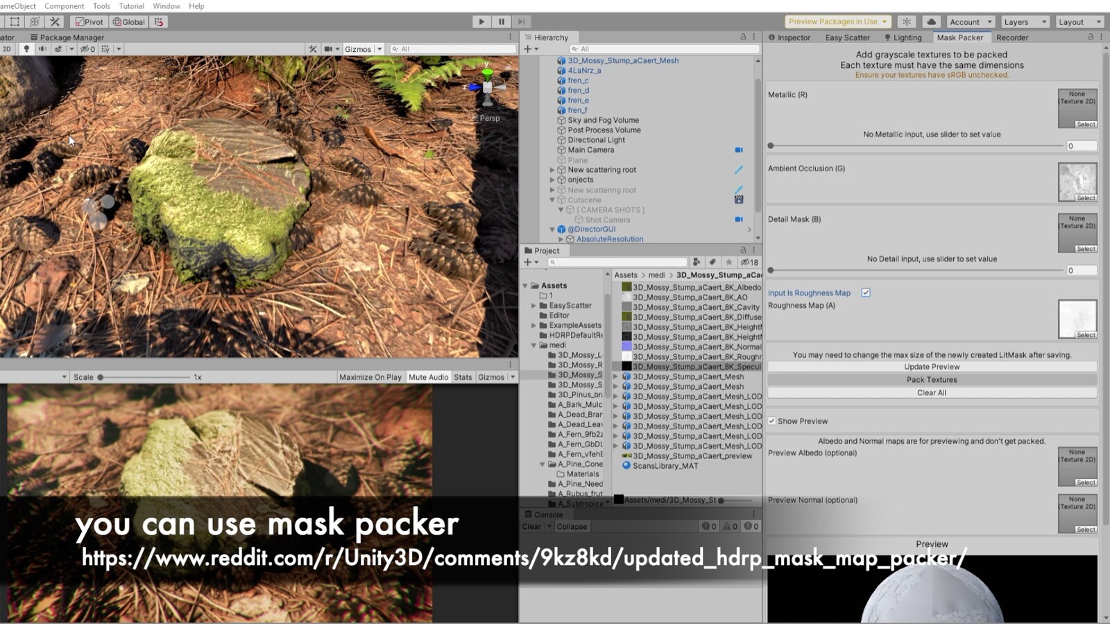Expand EasyScatter folder in Project
Image resolution: width=1110 pixels, height=624 pixels.
click(x=533, y=305)
